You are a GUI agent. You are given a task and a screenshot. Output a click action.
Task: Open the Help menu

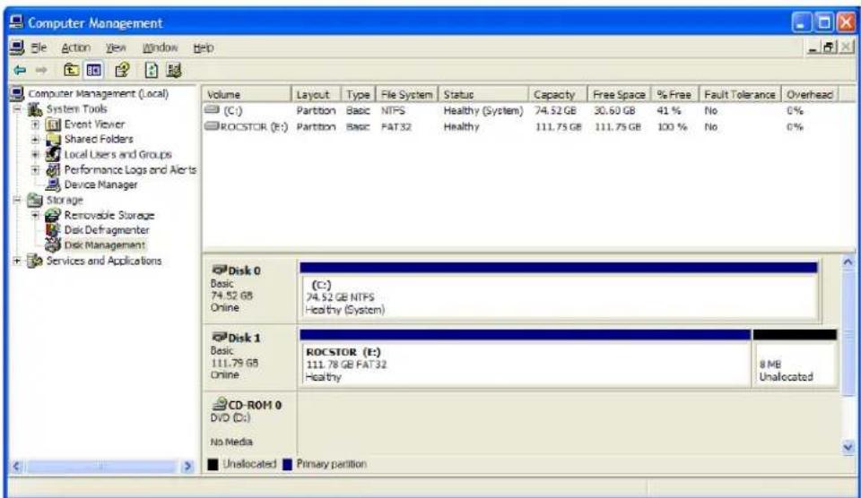coord(204,47)
